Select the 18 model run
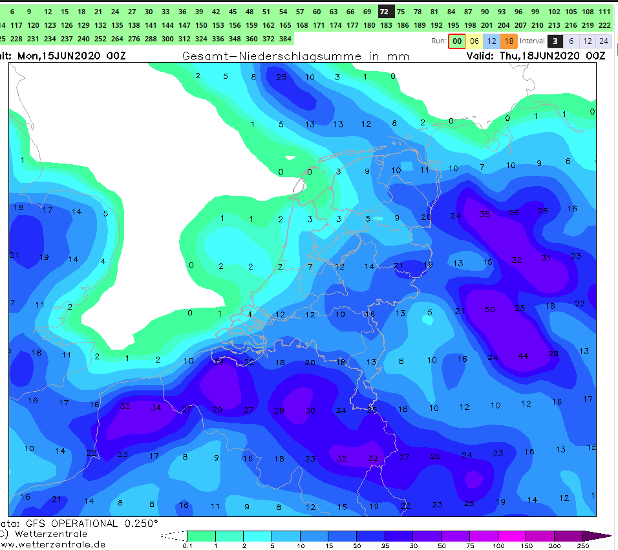The height and width of the screenshot is (550, 618). coord(509,41)
